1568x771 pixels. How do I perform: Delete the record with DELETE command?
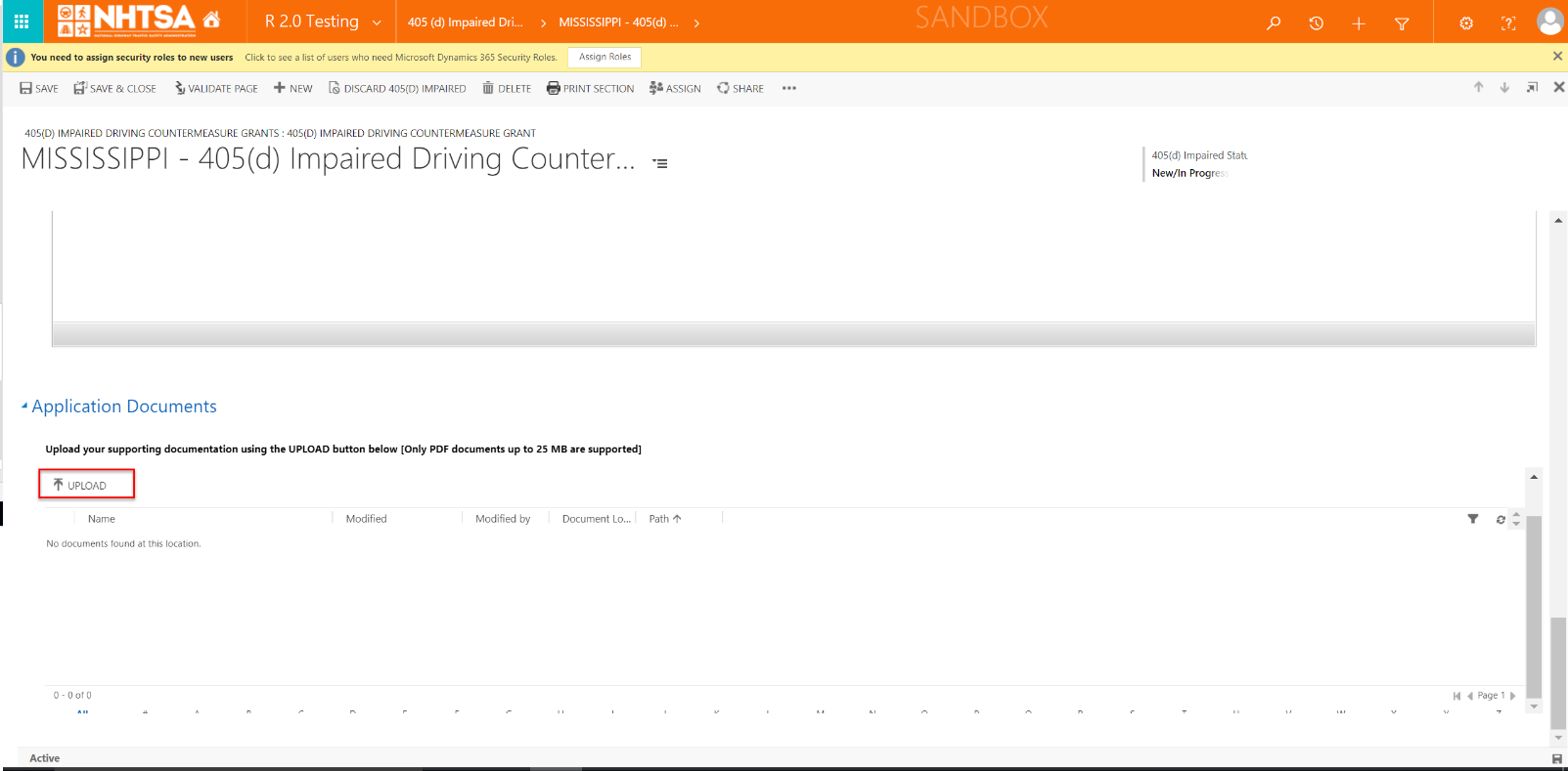(x=507, y=88)
